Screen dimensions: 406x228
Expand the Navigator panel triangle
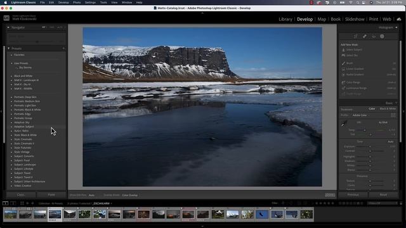tap(8, 27)
